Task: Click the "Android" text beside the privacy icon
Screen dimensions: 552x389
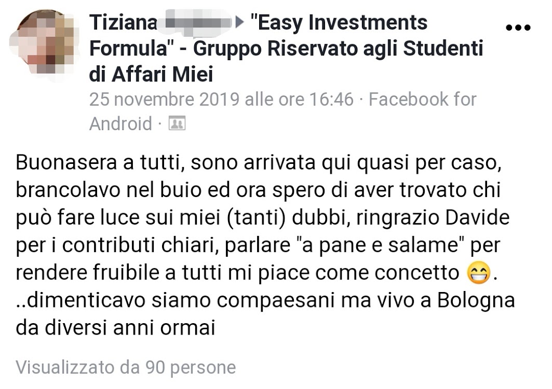Action: (x=121, y=124)
